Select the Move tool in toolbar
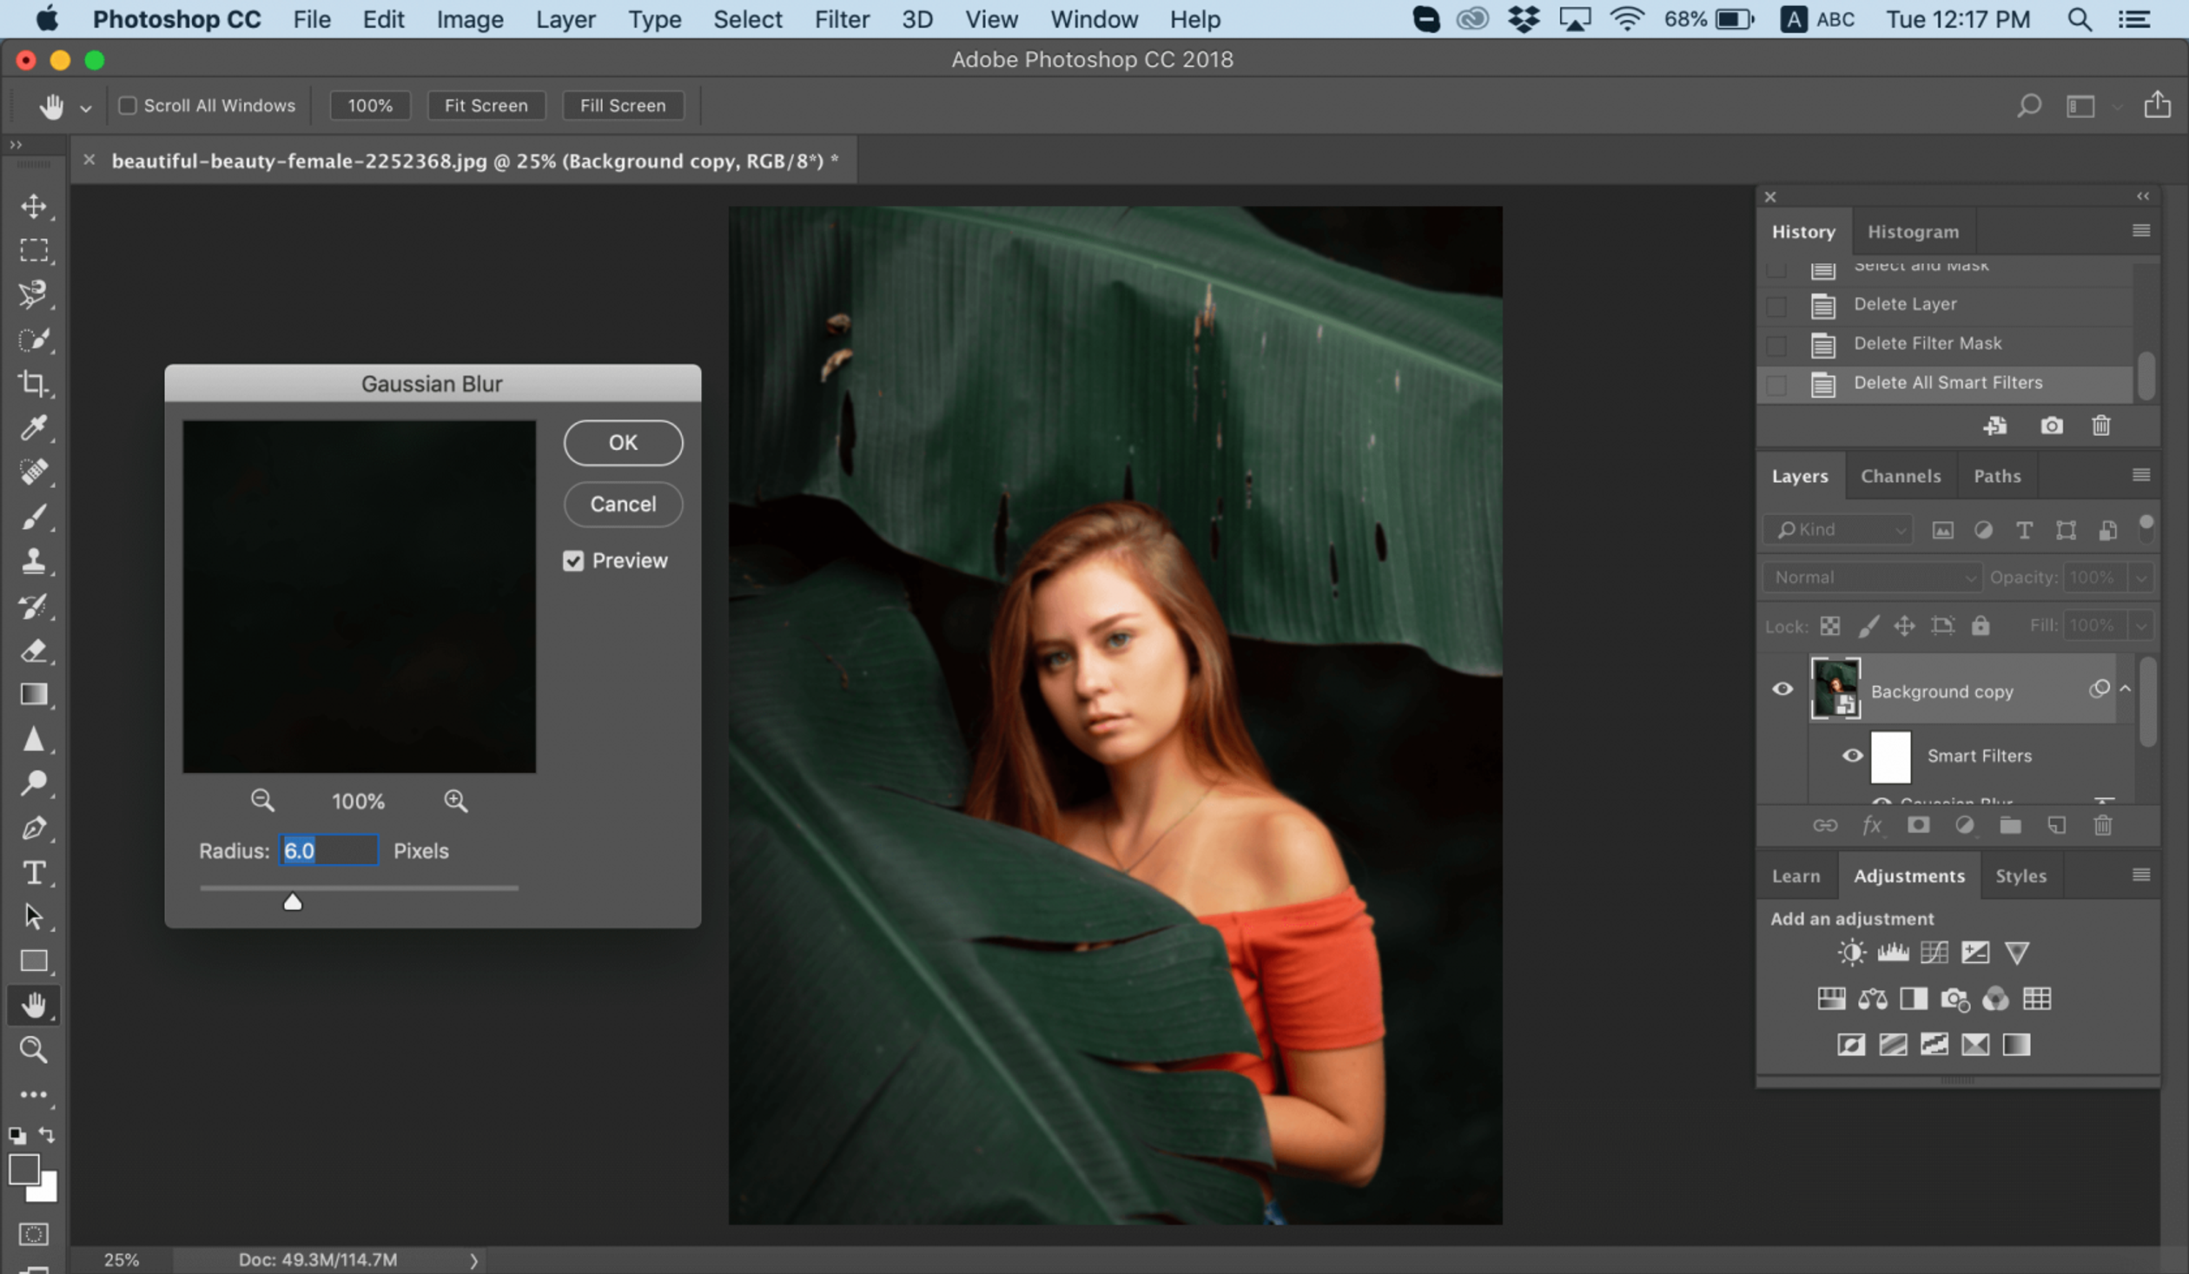 point(33,205)
